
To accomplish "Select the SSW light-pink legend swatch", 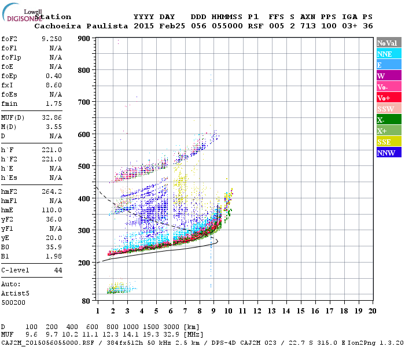I will click(388, 109).
